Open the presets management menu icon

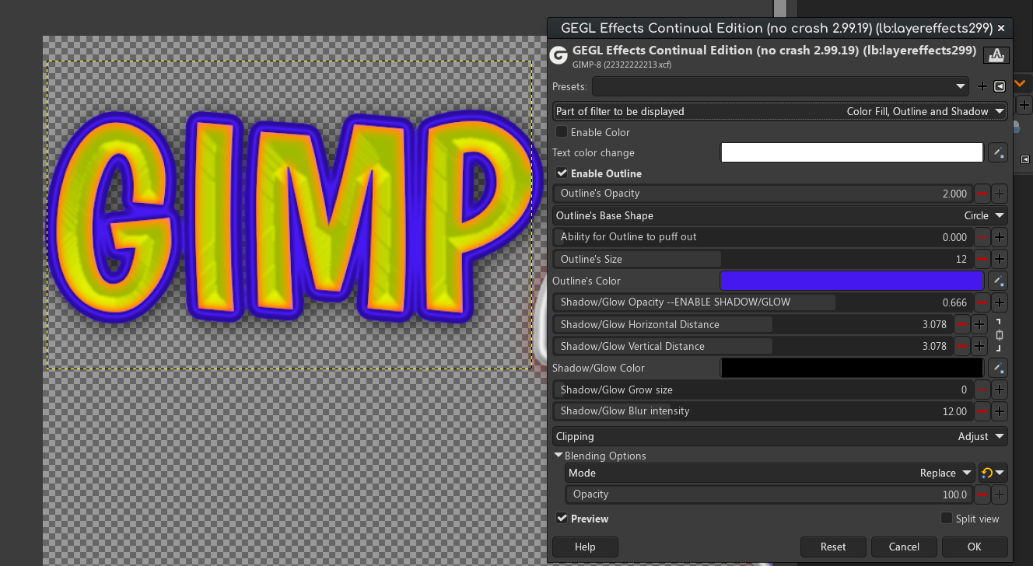point(1000,87)
